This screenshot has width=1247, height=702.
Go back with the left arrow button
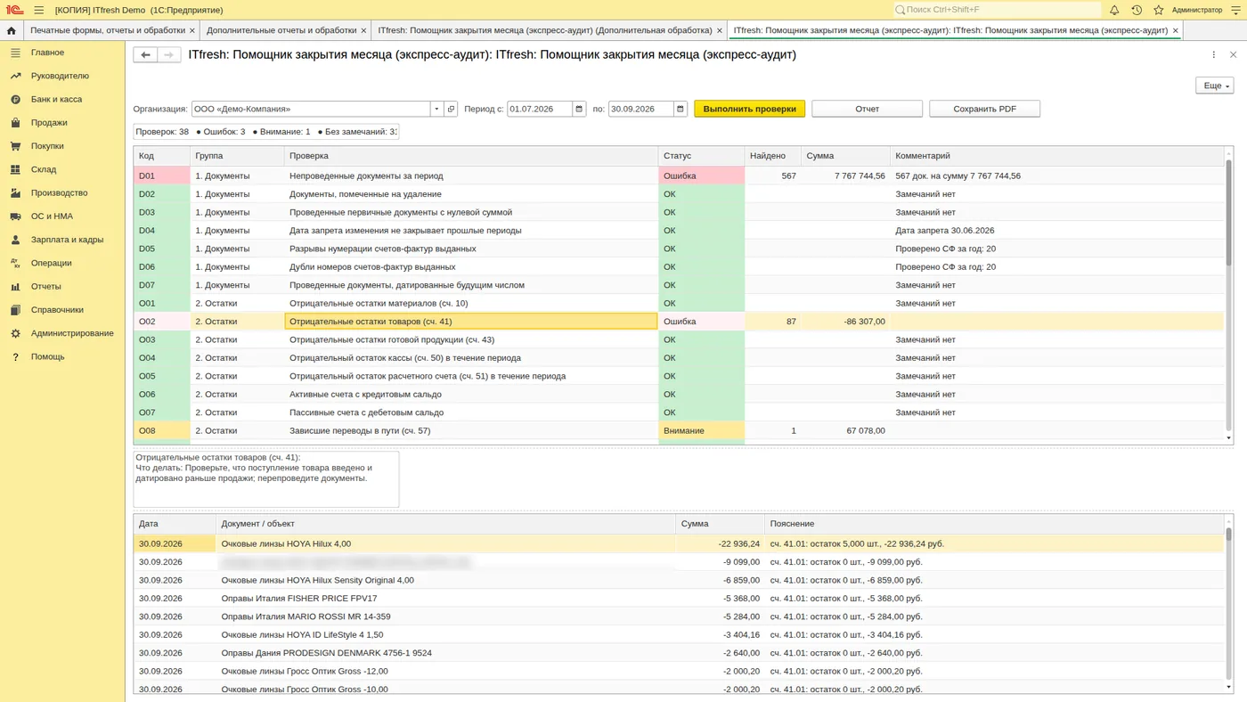click(145, 55)
